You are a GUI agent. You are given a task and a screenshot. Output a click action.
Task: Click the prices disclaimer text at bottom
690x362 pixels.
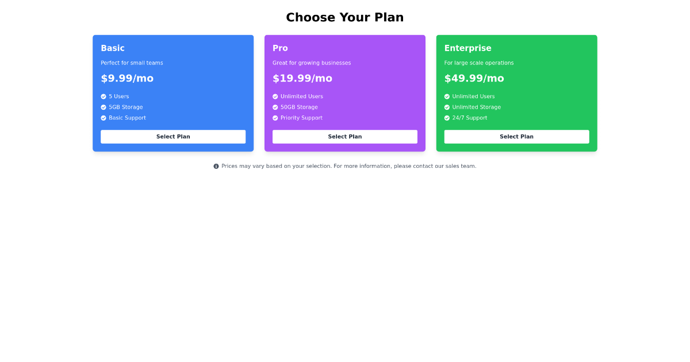(348, 166)
